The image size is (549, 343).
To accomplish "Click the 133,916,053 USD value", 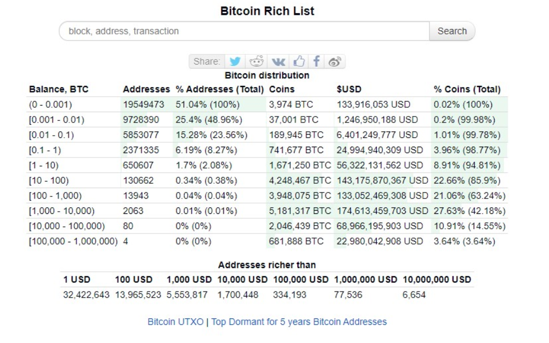I will tap(373, 104).
